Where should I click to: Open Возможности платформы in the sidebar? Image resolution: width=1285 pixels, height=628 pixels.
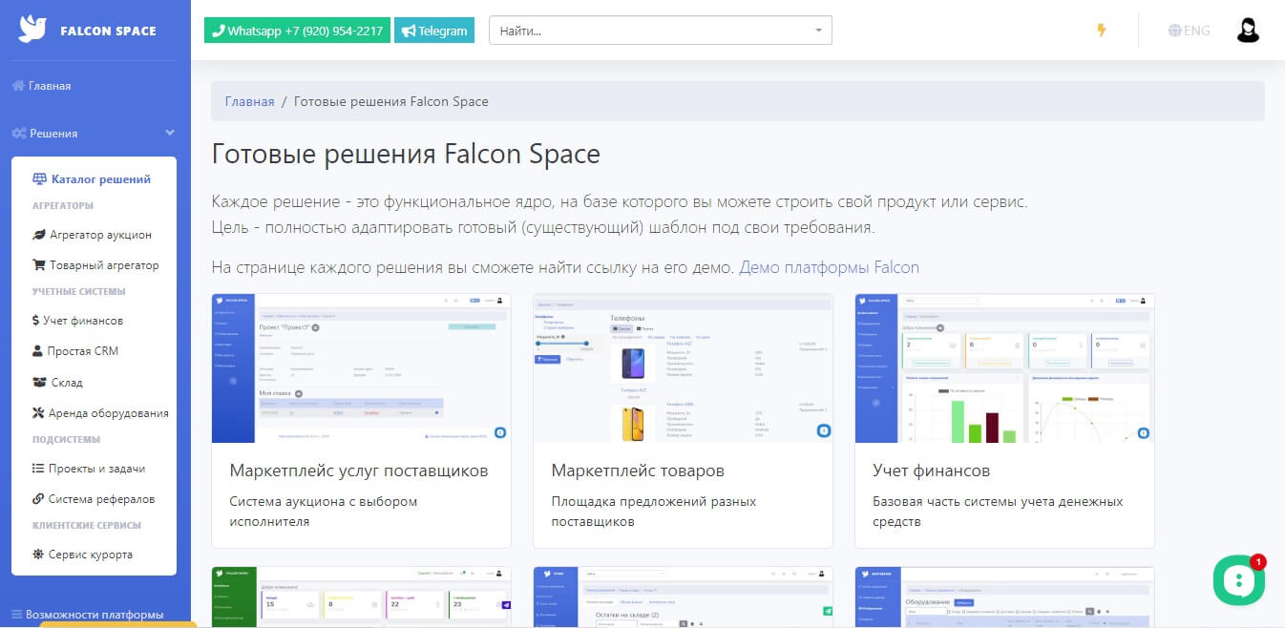coord(95,615)
